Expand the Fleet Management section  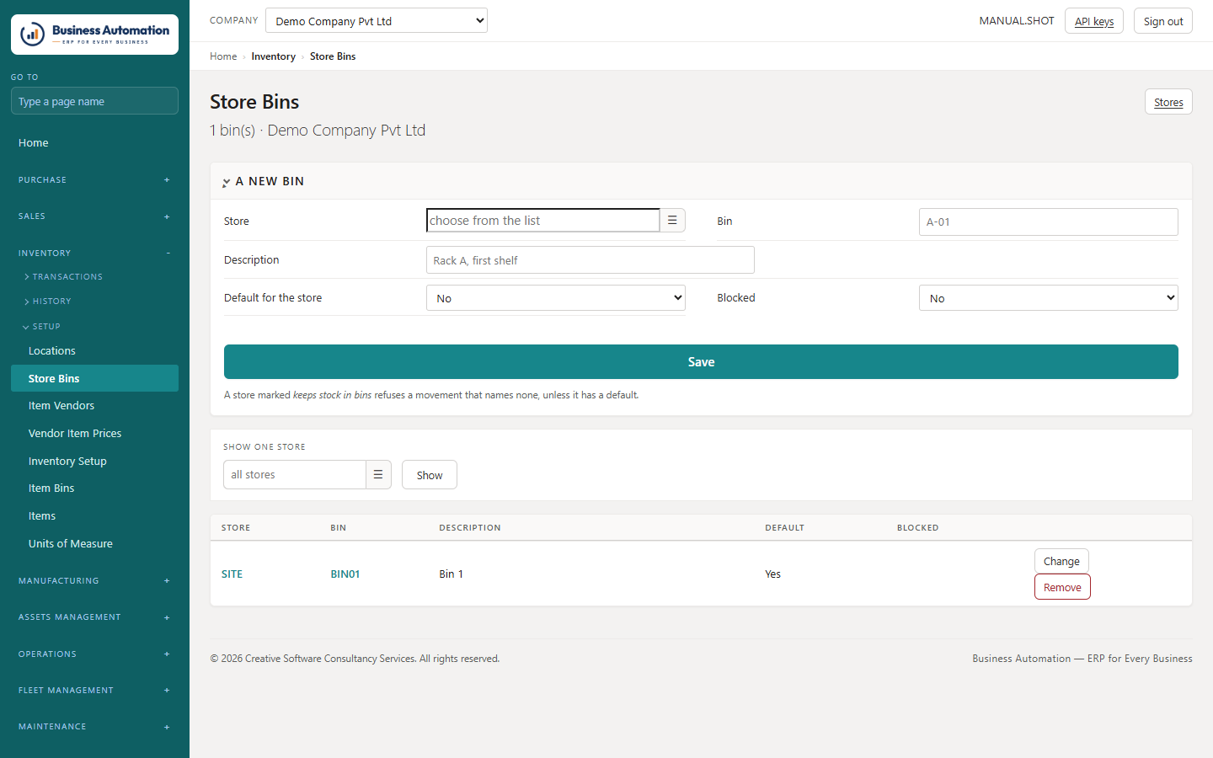click(x=94, y=691)
